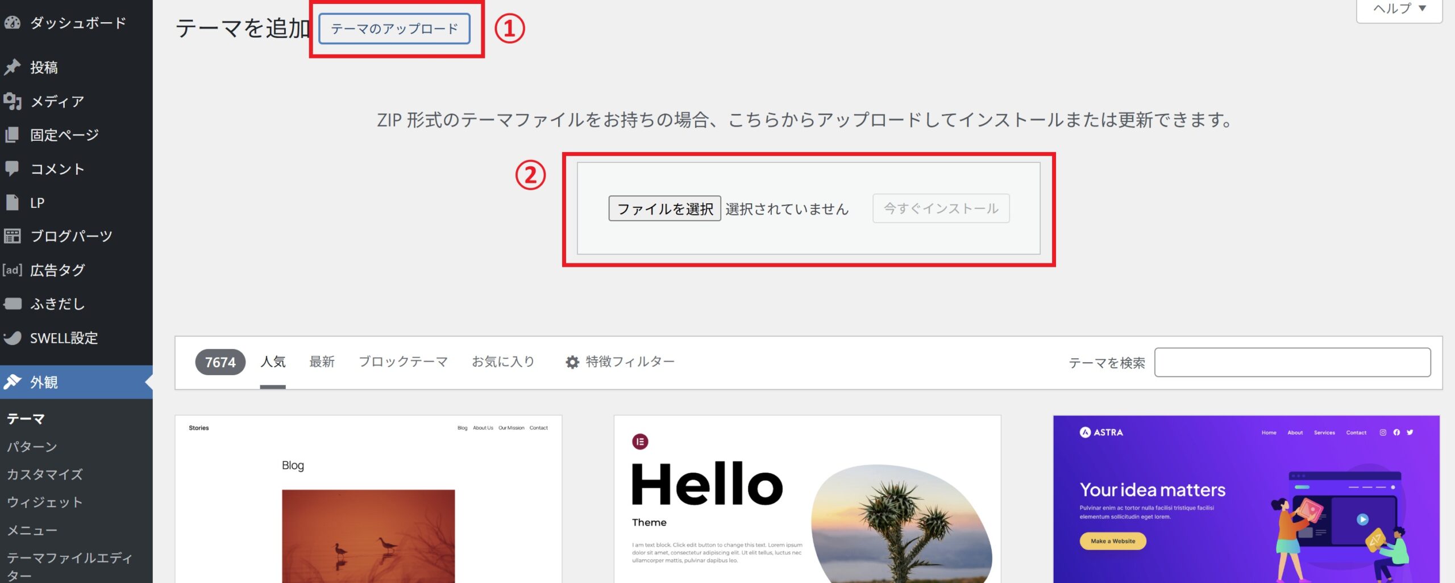
Task: Click the 固定ページ pages icon
Action: pos(12,135)
